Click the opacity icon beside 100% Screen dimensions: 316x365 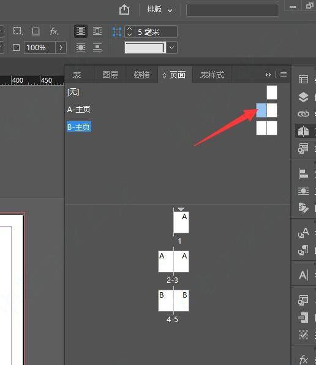click(16, 48)
